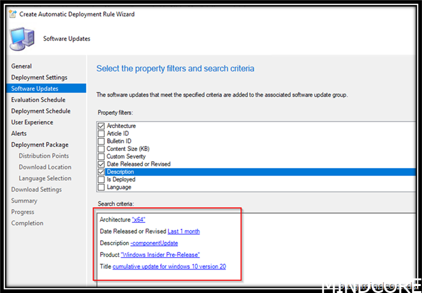Click the Software Updates computer icon

(x=24, y=39)
